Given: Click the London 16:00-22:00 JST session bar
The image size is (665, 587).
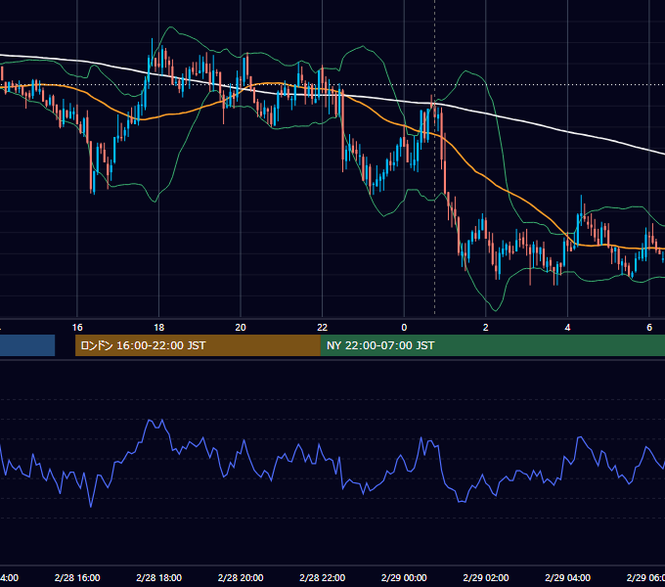Looking at the screenshot, I should coord(198,345).
